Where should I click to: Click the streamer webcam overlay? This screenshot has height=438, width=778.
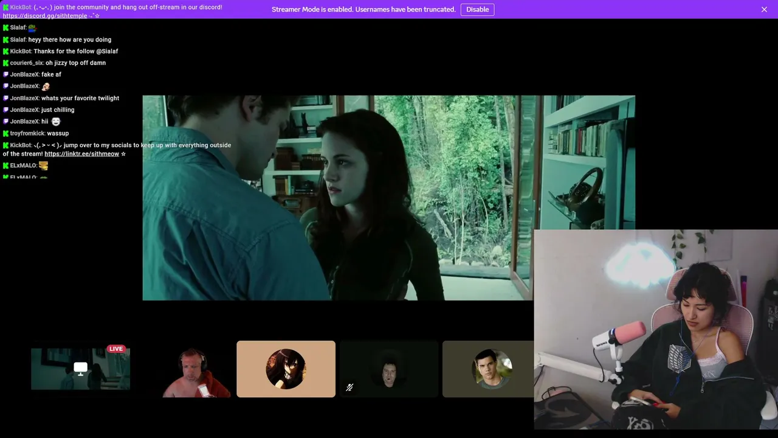[656, 330]
